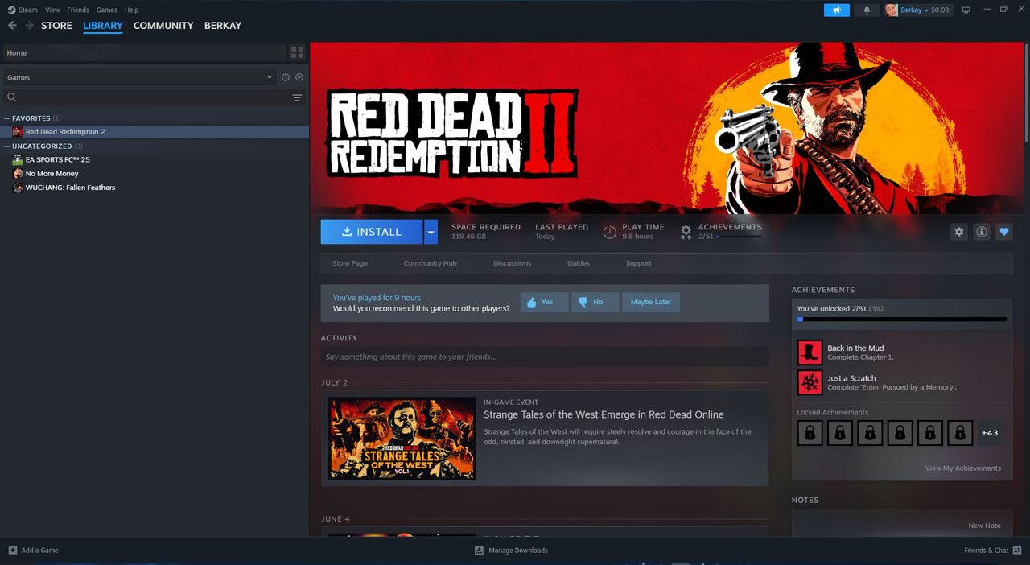The width and height of the screenshot is (1030, 565).
Task: Open Strange Tales of the West event title
Action: pos(604,414)
